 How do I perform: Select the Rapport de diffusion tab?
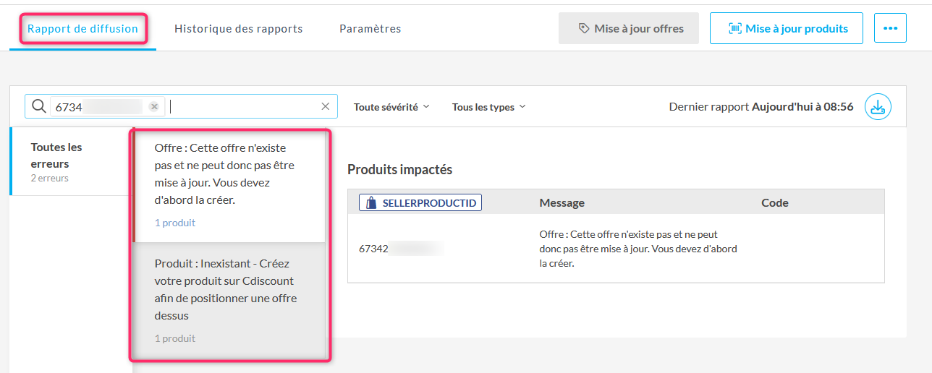tap(82, 29)
